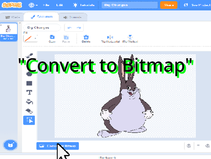
Task: Select the Rectangle tool
Action: pos(29,83)
